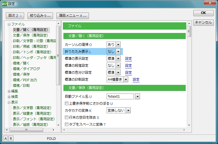Viewport: 218px width, 144px height.
Task: Open カーソルの復帰 dropdown
Action: tap(118, 45)
